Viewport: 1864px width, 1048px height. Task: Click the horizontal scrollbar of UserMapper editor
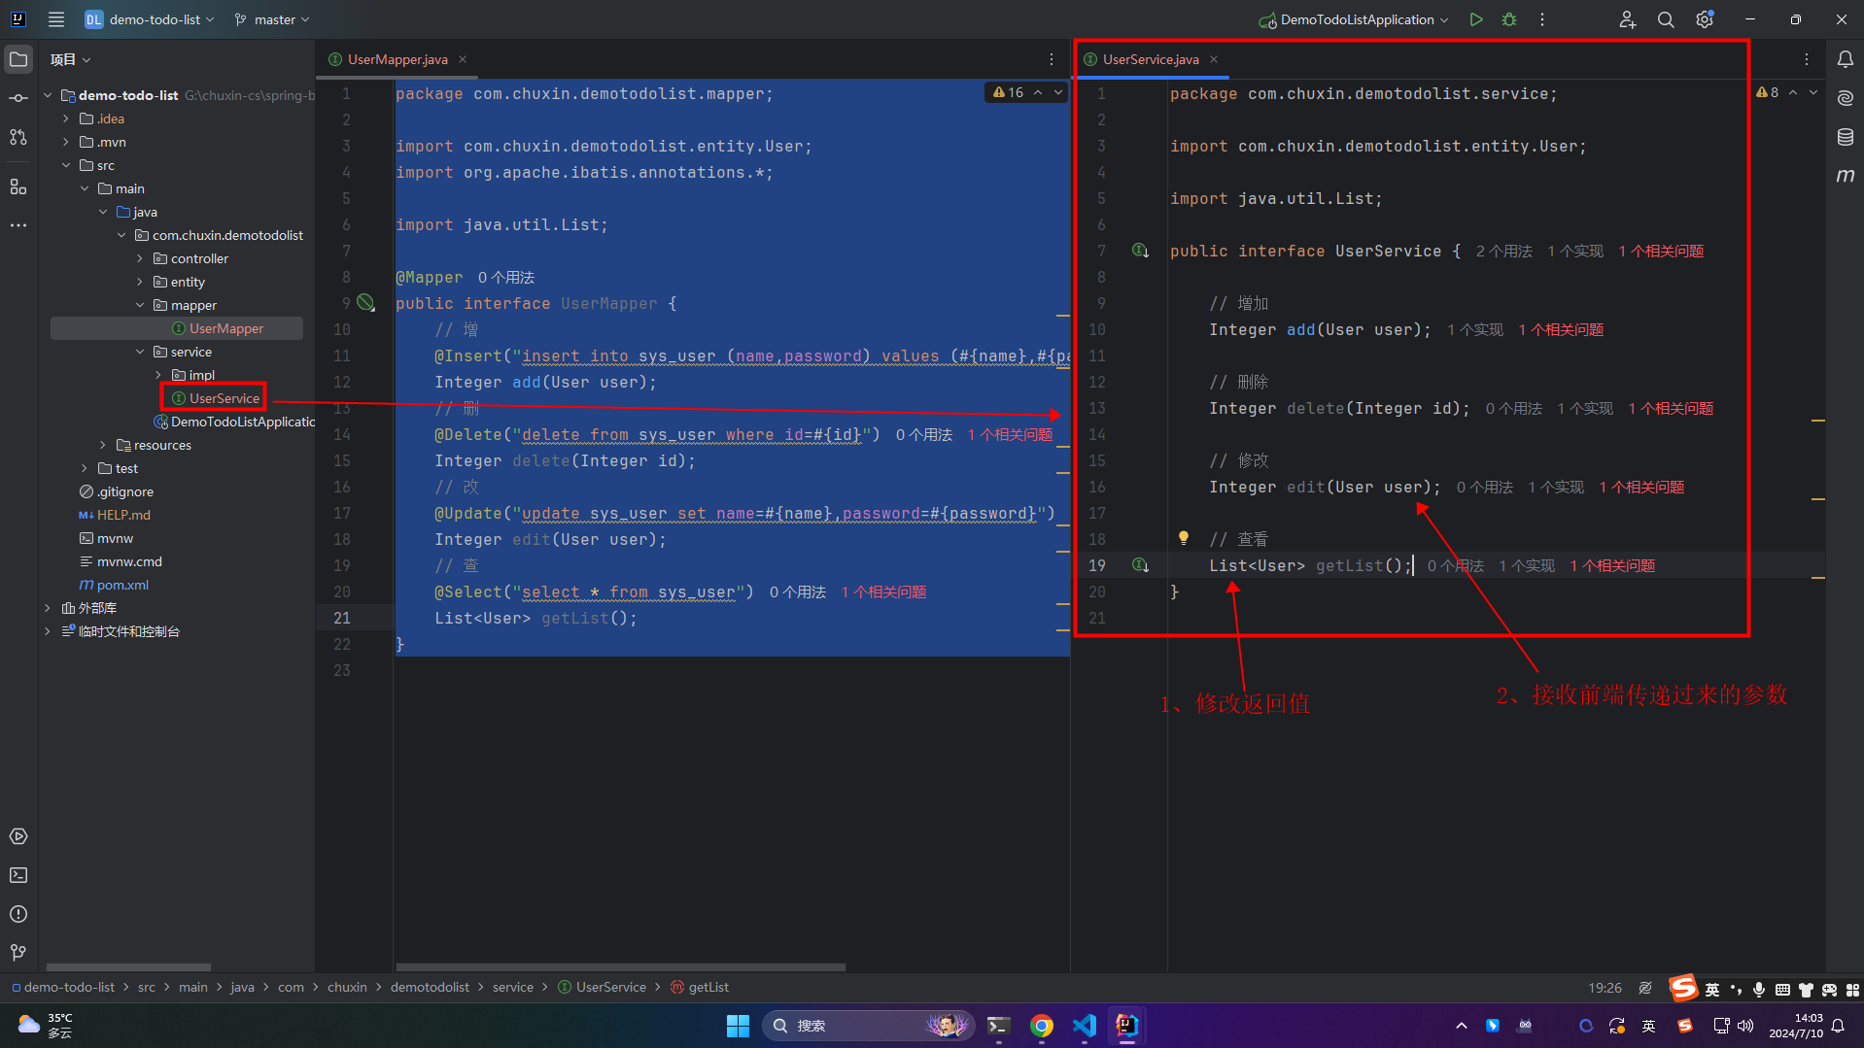620,967
